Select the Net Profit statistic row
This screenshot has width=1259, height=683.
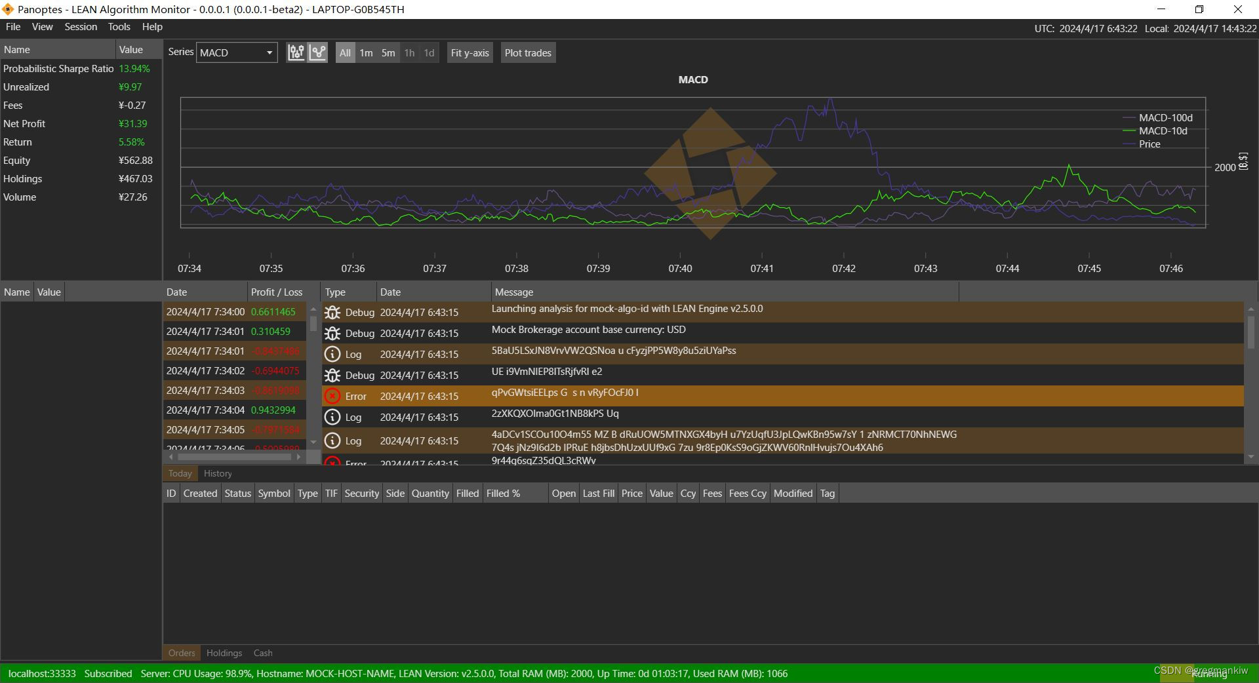click(x=81, y=124)
